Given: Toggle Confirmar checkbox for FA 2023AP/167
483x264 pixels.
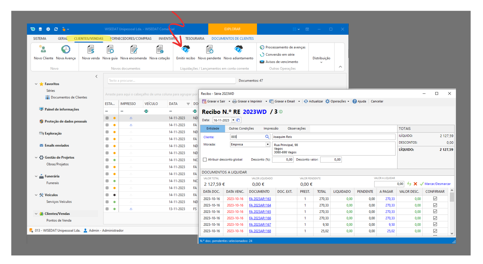Looking at the screenshot, I should 435,225.
